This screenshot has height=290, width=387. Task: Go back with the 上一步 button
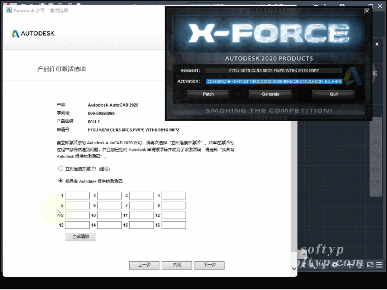[x=144, y=265]
